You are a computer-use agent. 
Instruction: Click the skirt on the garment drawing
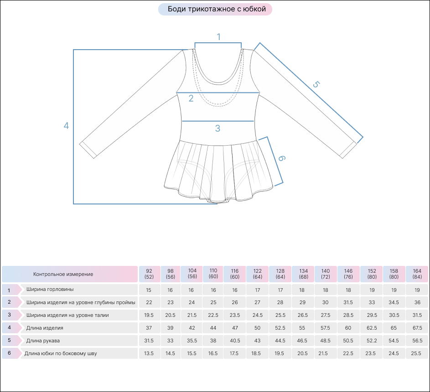219,168
